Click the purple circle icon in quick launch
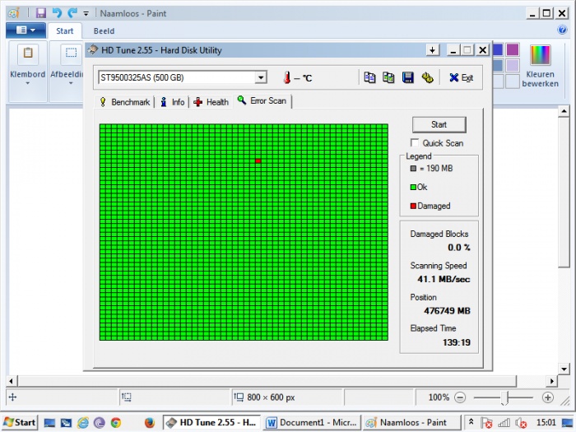 click(x=100, y=423)
